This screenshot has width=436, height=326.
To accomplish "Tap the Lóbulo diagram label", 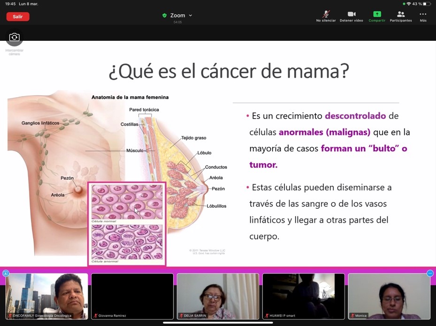I will point(204,153).
